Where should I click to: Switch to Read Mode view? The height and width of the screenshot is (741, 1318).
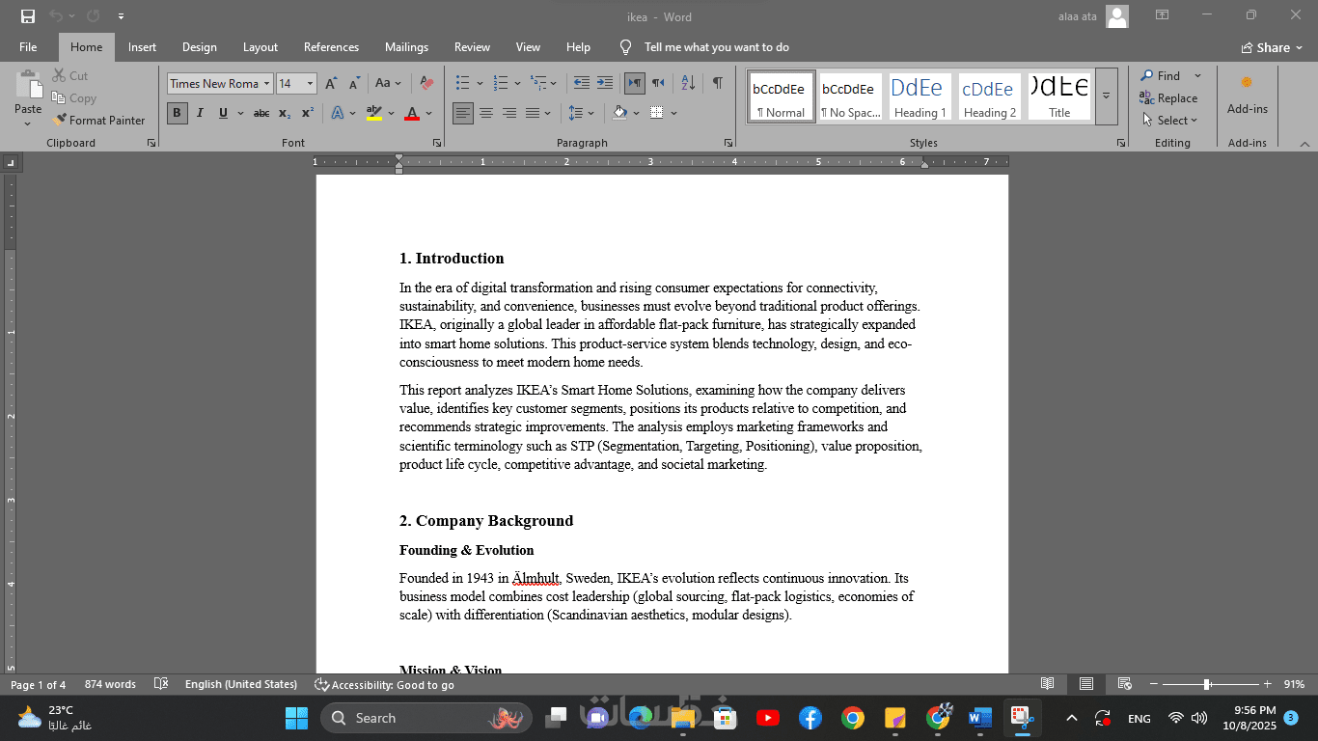click(1048, 684)
